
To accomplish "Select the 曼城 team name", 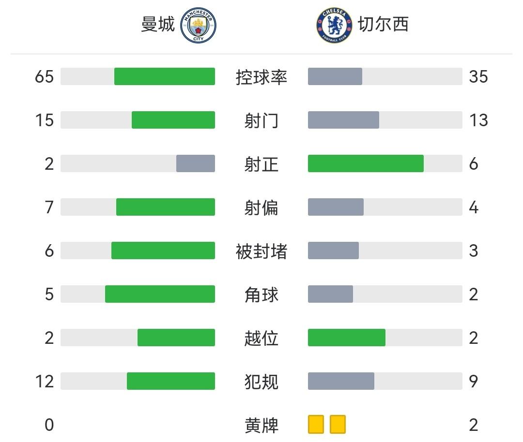I will click(x=158, y=24).
